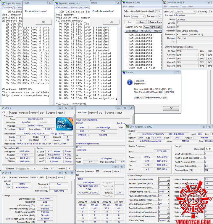The height and width of the screenshot is (224, 213).
Task: Click the F3-12800CL8-2GBTD part number
Action: [x=88, y=193]
